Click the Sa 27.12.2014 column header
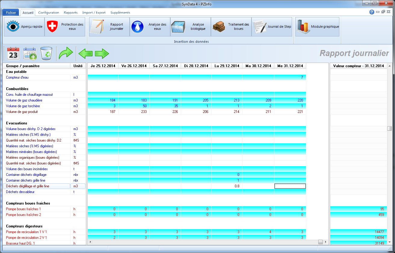 165,66
